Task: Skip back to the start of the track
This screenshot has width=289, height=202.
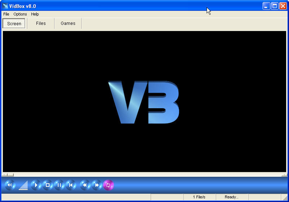Action: click(71, 185)
